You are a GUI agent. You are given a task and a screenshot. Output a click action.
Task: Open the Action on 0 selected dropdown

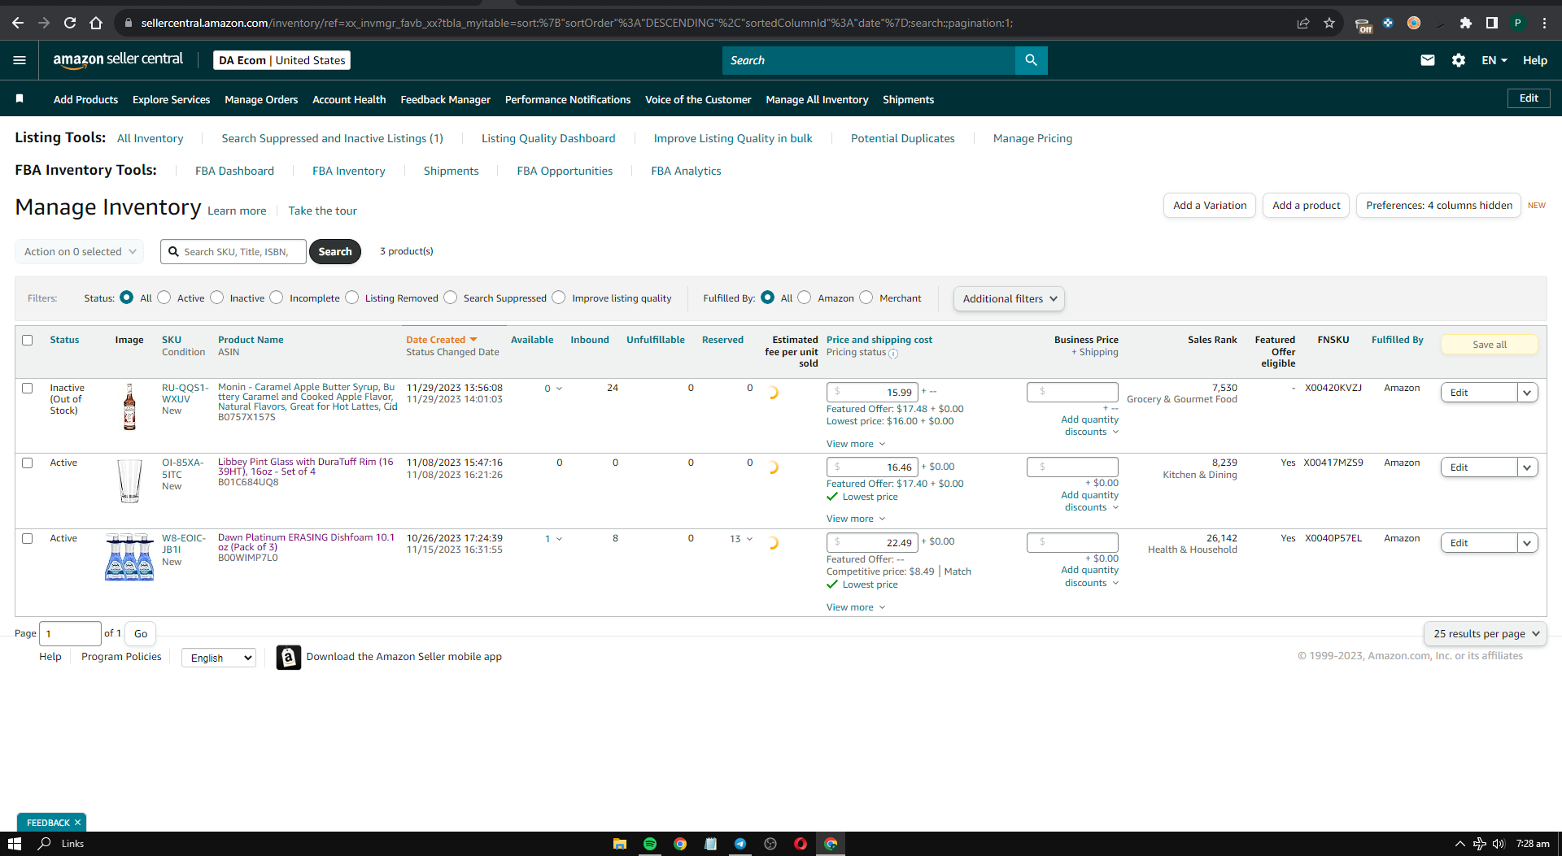[x=80, y=251]
